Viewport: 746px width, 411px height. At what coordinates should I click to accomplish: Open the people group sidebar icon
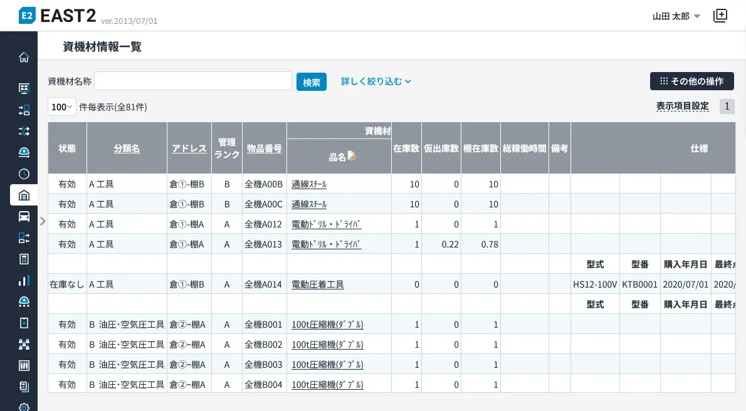(24, 344)
